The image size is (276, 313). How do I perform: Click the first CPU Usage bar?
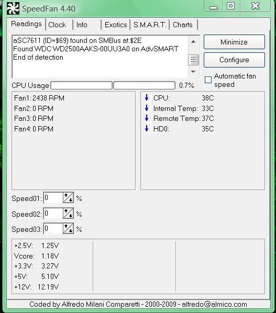(82, 85)
